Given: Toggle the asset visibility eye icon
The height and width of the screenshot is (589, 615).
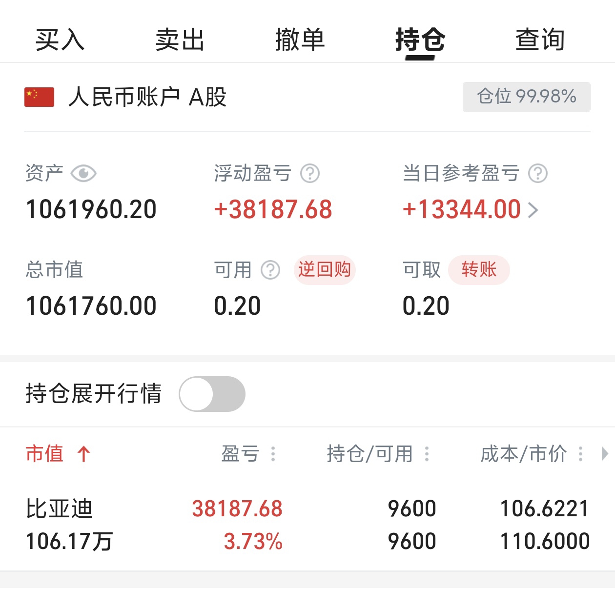Looking at the screenshot, I should point(83,173).
